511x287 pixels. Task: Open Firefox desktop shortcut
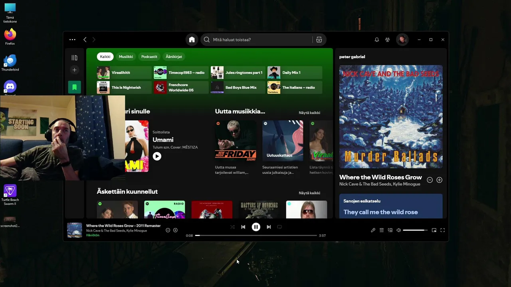pyautogui.click(x=10, y=37)
